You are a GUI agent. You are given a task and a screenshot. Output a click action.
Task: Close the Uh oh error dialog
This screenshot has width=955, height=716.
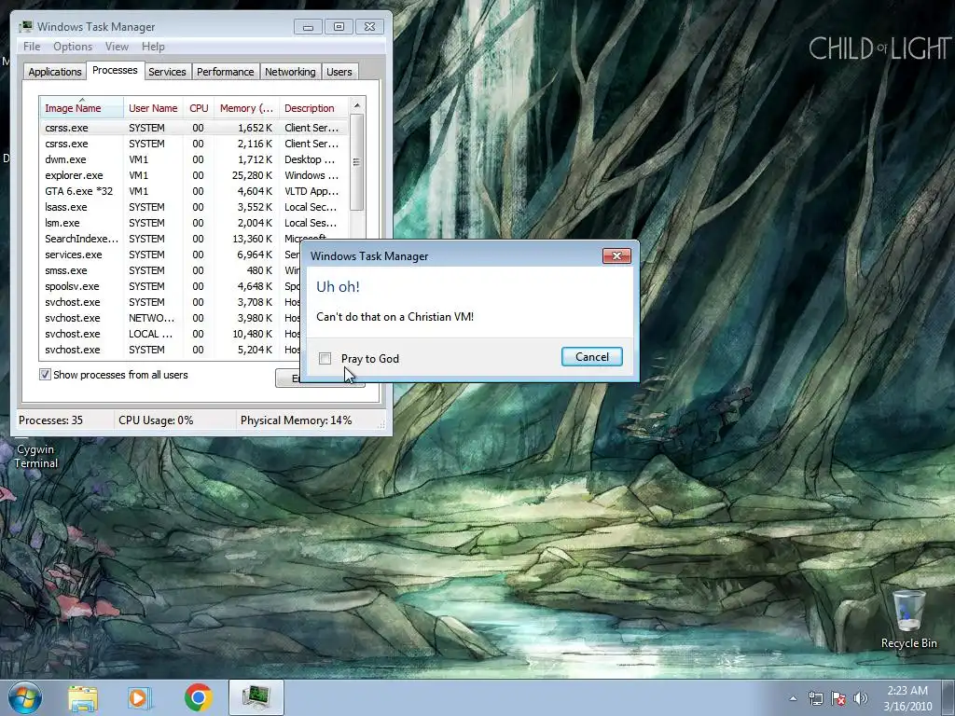616,255
